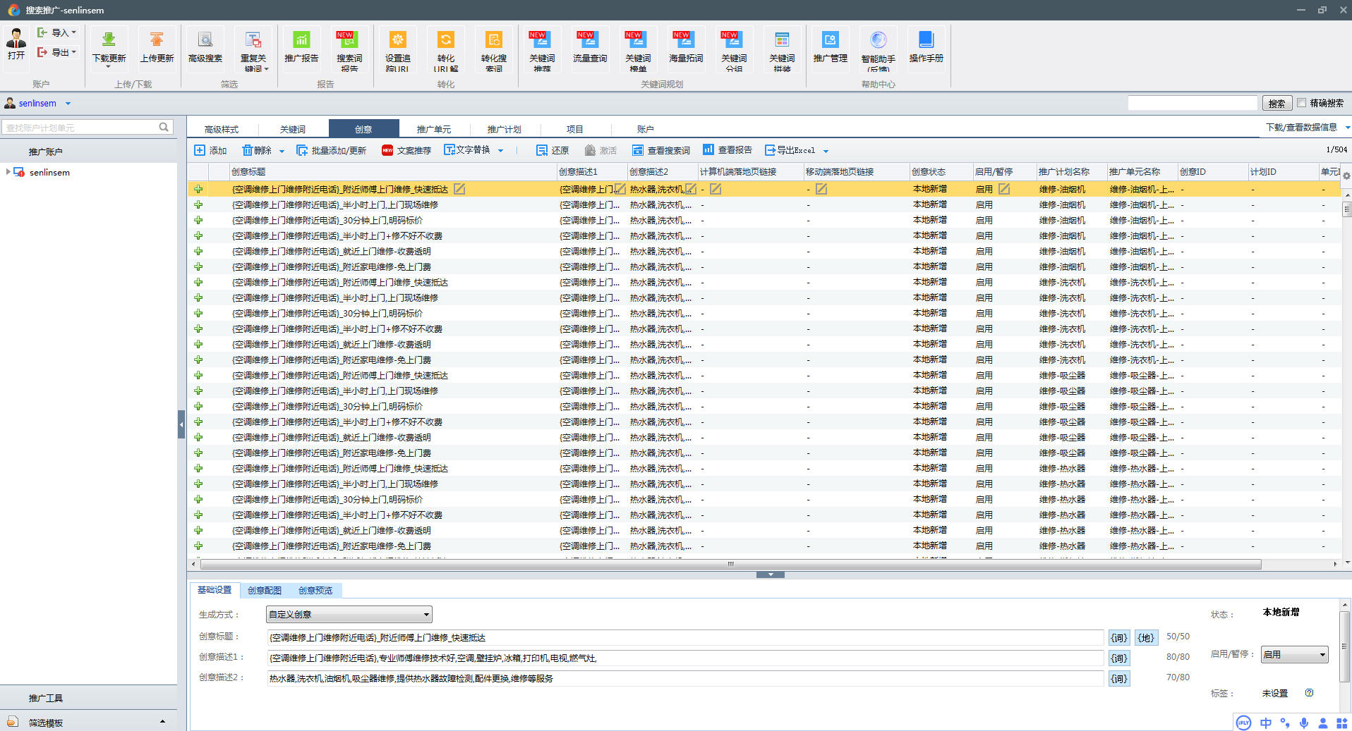Open the 生成方式 dropdown
Screen dimensions: 1352x731
tap(349, 615)
